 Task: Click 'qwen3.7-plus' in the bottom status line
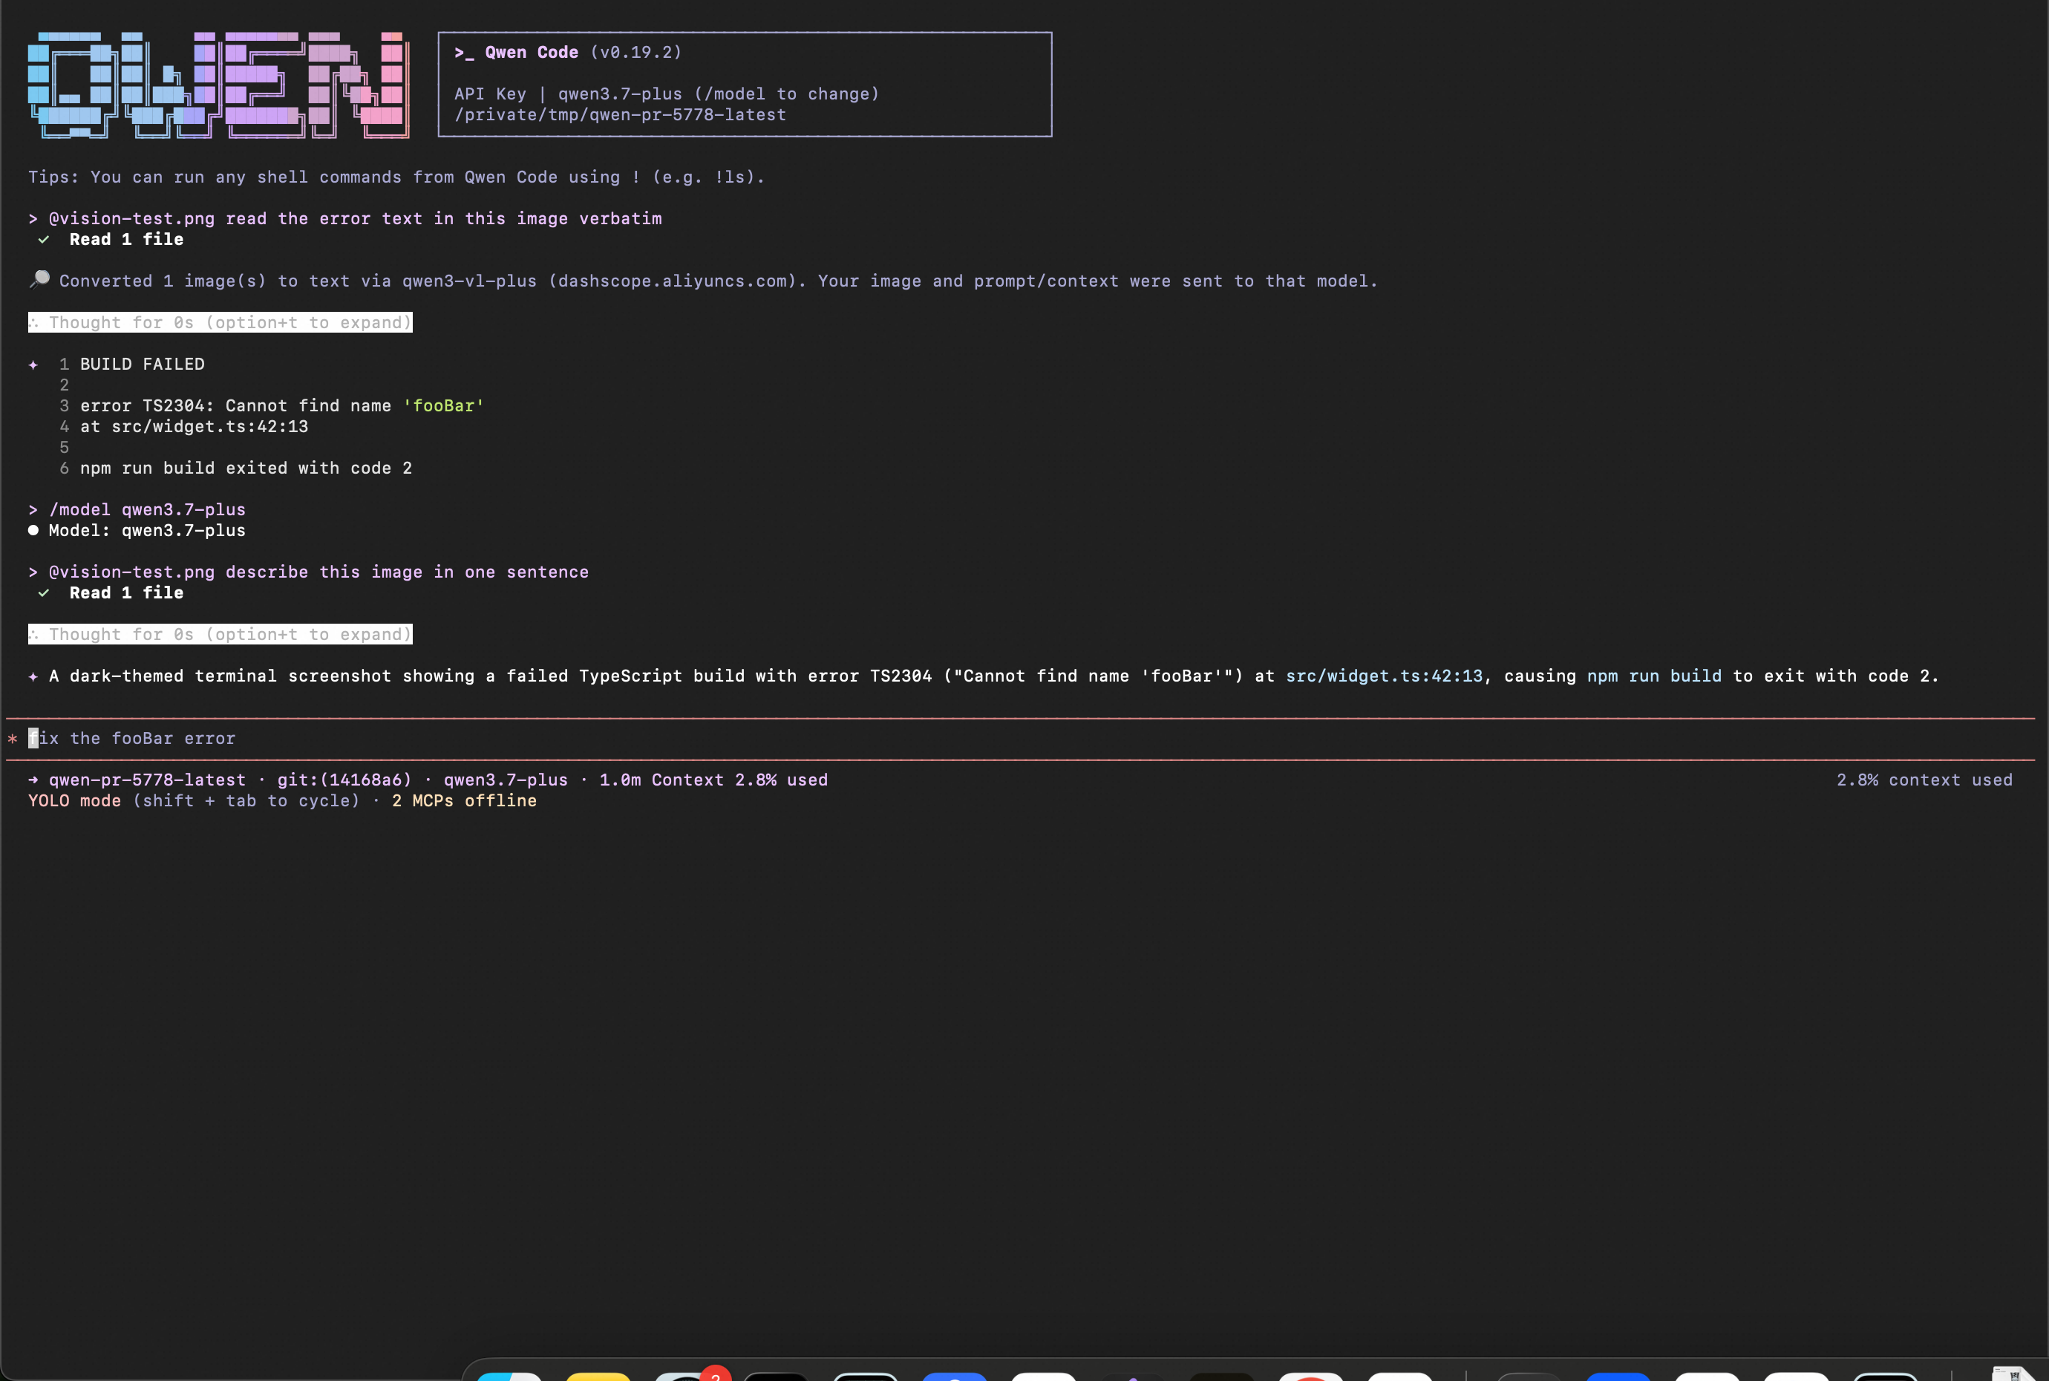(506, 780)
